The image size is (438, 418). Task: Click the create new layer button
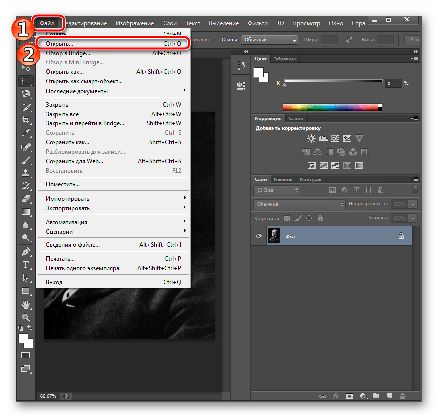tap(389, 396)
